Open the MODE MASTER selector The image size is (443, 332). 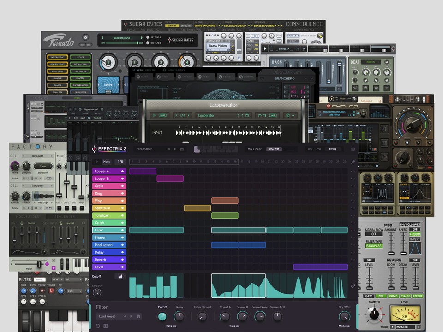click(405, 327)
